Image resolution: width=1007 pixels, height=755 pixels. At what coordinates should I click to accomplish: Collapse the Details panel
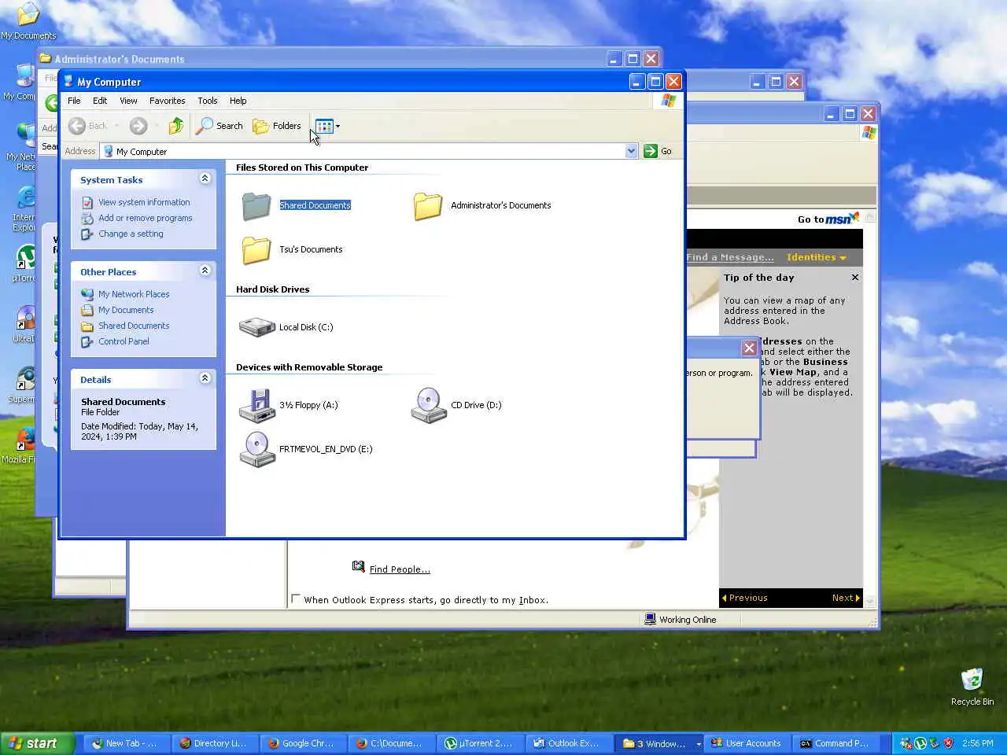[205, 378]
